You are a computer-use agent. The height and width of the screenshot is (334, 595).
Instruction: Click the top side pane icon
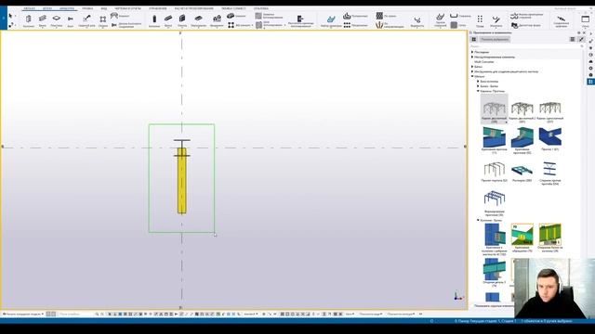[591, 34]
